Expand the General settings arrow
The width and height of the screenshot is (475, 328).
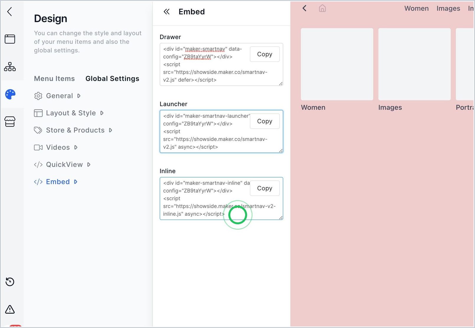(x=79, y=96)
